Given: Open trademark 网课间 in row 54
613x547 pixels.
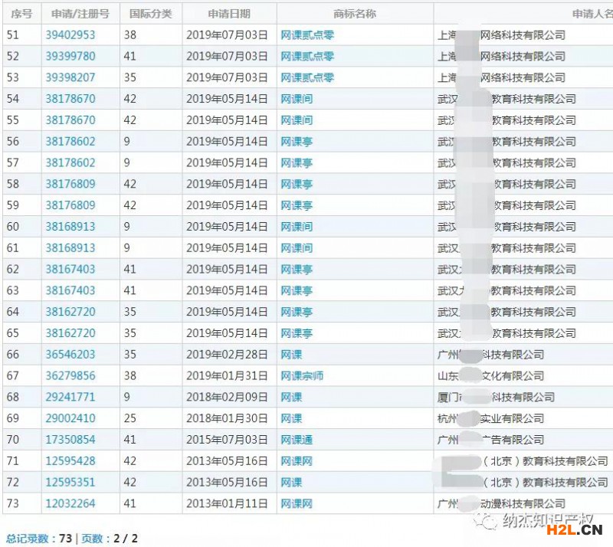Looking at the screenshot, I should [297, 99].
